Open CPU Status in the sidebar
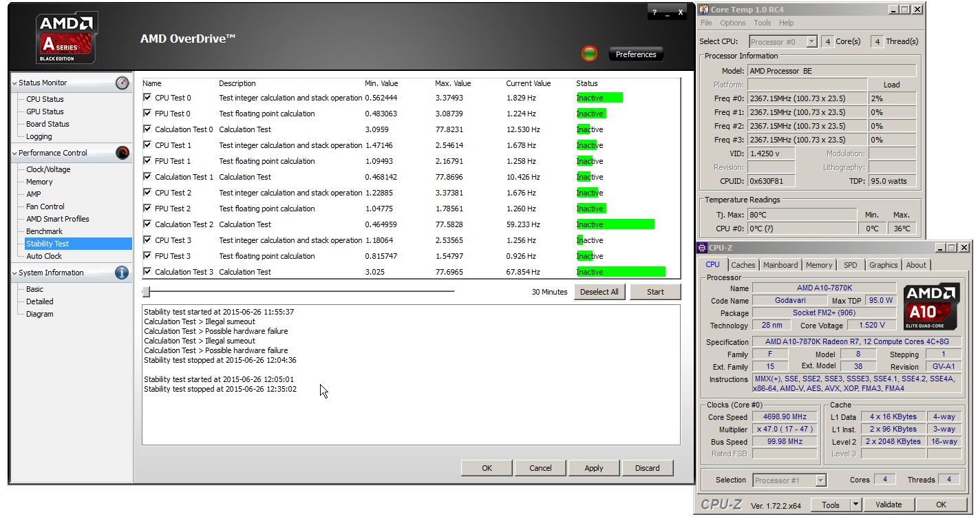978x519 pixels. [x=45, y=99]
